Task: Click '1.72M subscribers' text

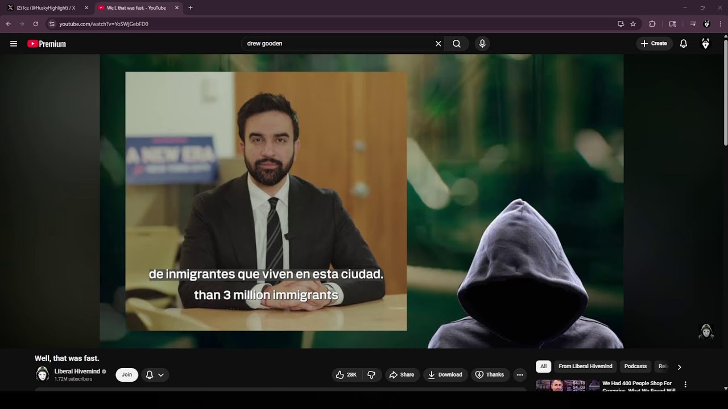Action: (x=73, y=379)
